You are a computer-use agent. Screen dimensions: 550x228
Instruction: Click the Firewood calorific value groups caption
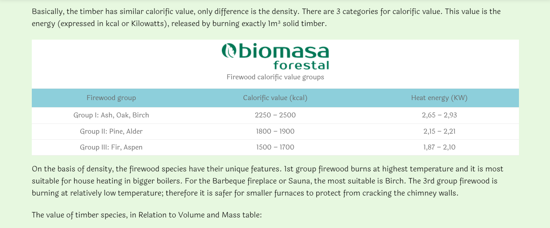tap(275, 77)
